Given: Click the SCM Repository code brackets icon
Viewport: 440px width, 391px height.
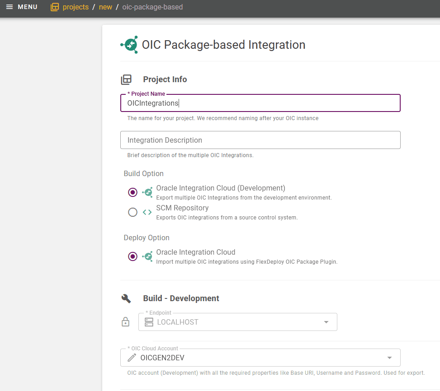Looking at the screenshot, I should coord(147,212).
